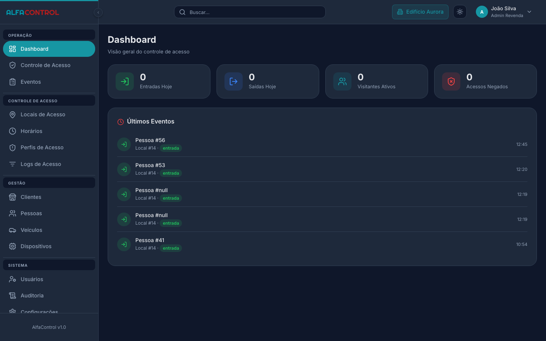Click the scroll icon beside Auditoria

click(13, 296)
